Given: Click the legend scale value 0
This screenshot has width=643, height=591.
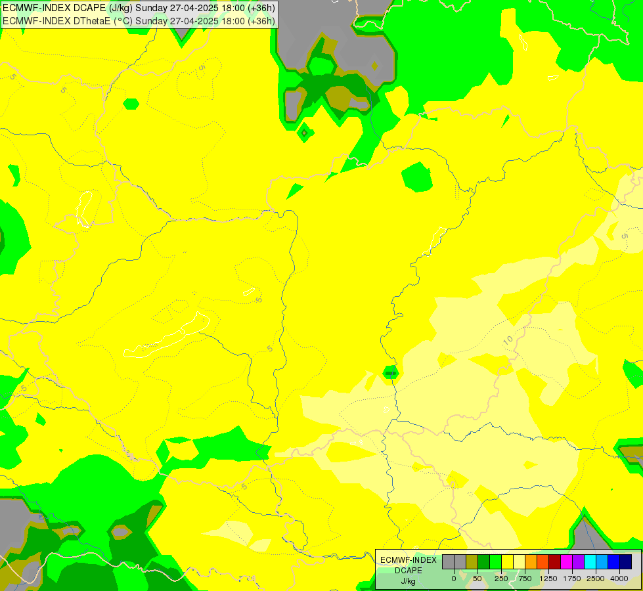Looking at the screenshot, I should (x=454, y=579).
